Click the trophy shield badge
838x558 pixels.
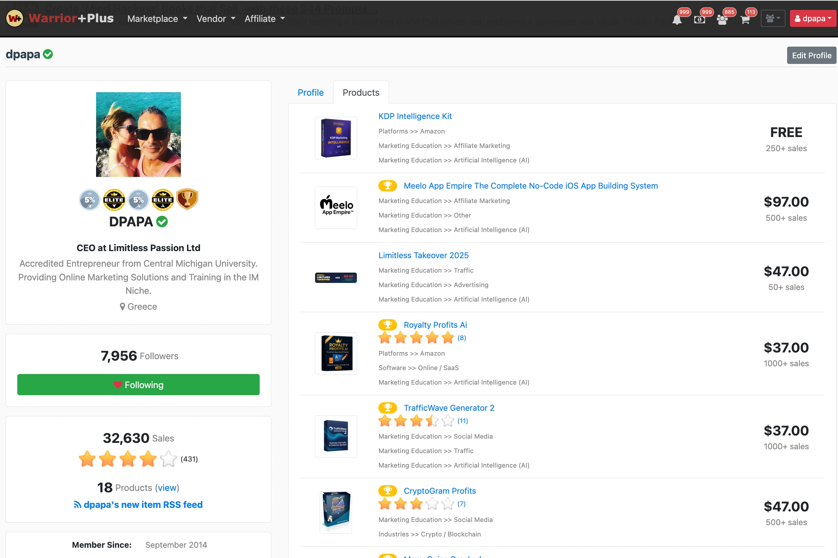pyautogui.click(x=187, y=199)
